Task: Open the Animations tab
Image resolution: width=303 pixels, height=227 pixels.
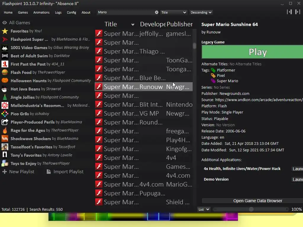Action: pyautogui.click(x=41, y=12)
